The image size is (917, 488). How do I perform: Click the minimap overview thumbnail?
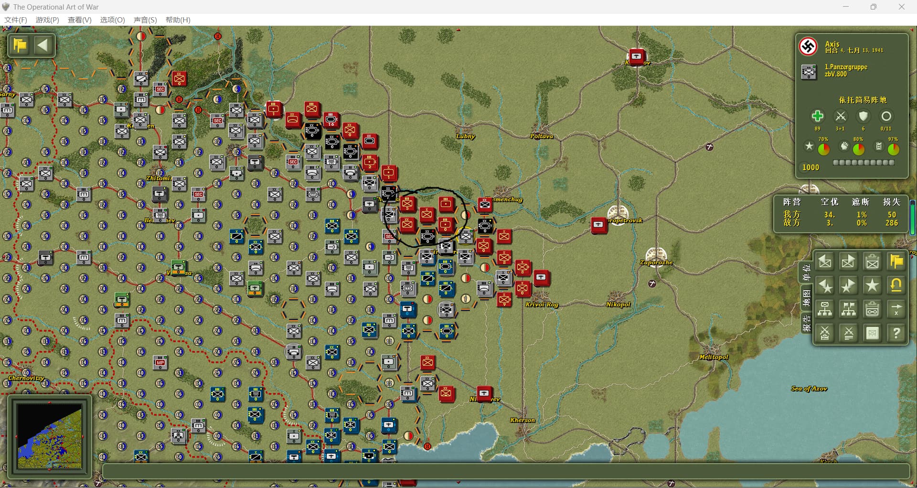50,436
